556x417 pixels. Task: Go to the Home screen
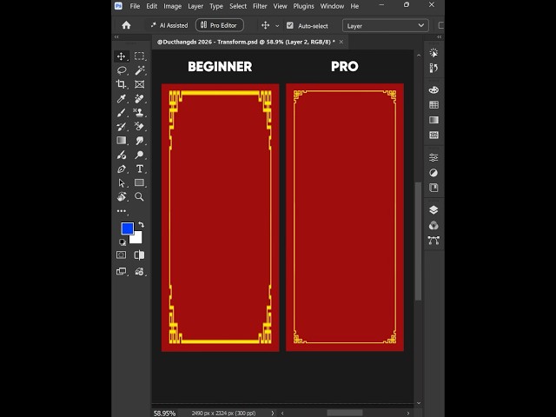point(126,25)
